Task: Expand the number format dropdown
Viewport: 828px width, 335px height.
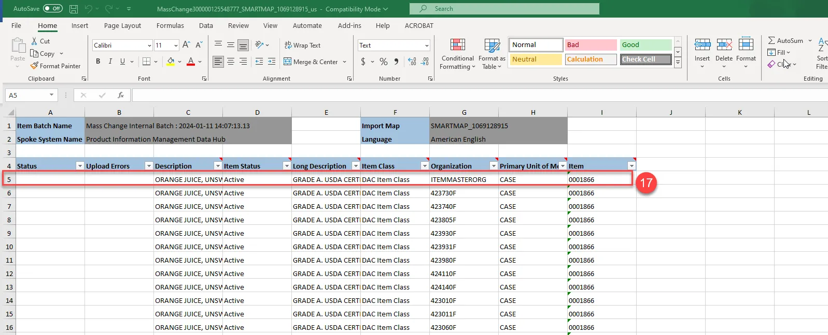Action: click(427, 45)
